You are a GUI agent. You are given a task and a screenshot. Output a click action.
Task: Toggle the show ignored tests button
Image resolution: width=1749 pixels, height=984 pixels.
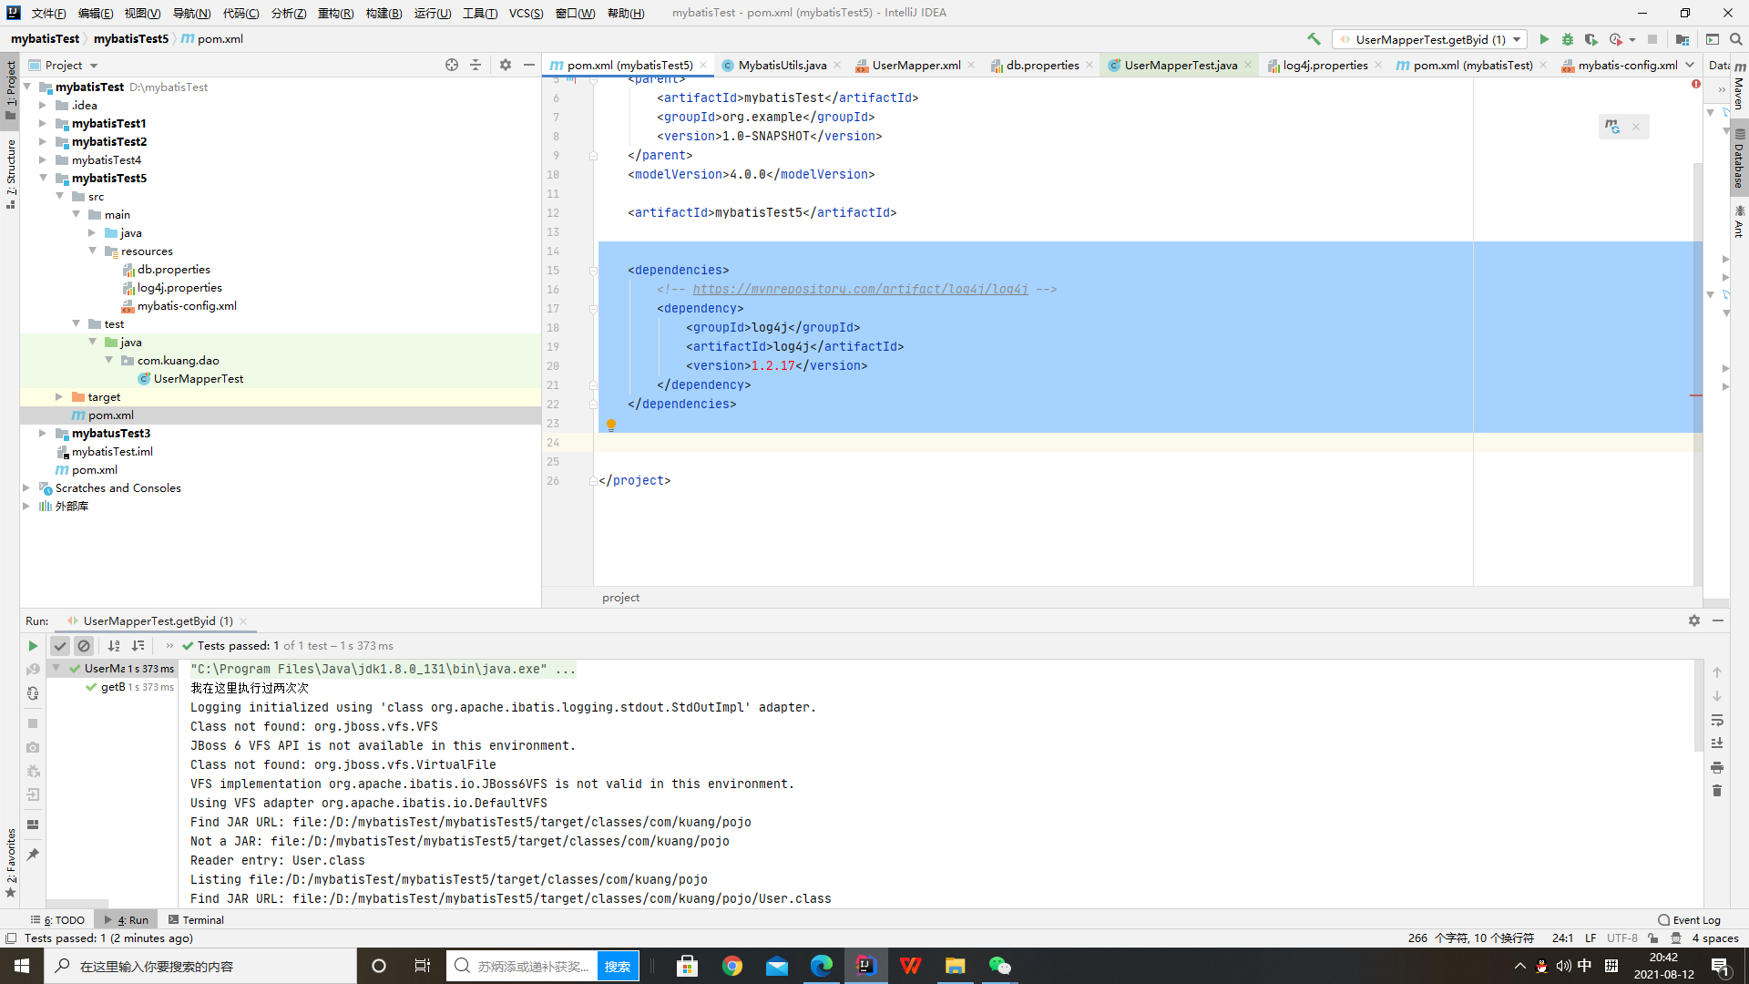pos(84,646)
